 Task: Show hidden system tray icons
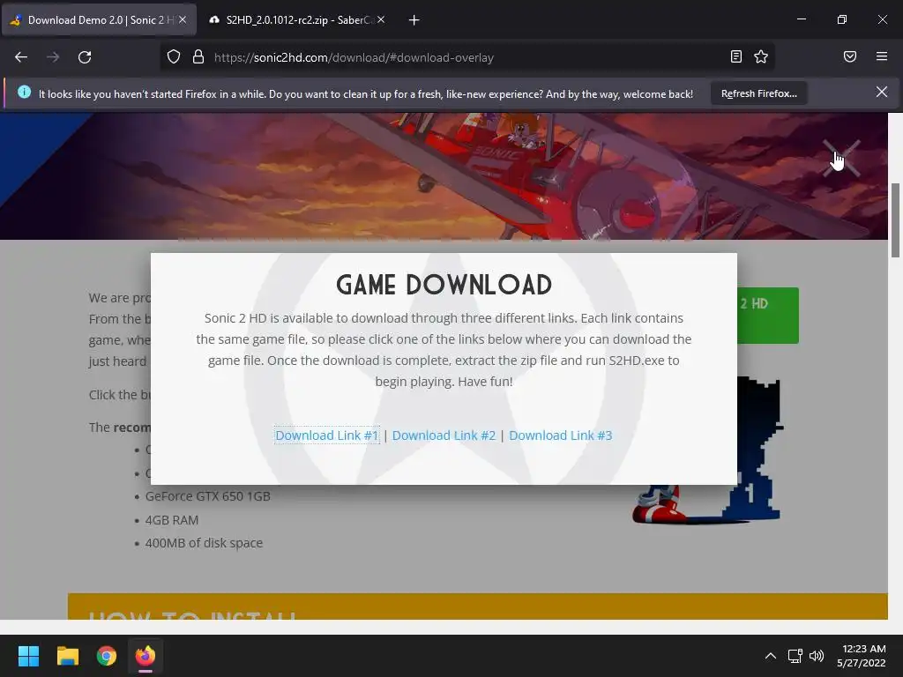click(x=771, y=656)
